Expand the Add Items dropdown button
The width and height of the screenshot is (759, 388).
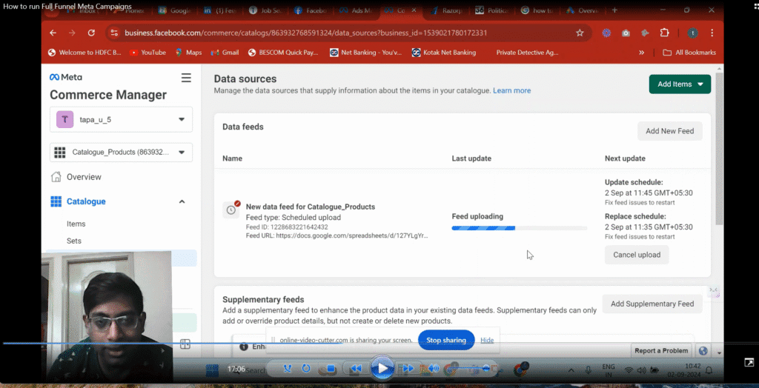point(680,84)
